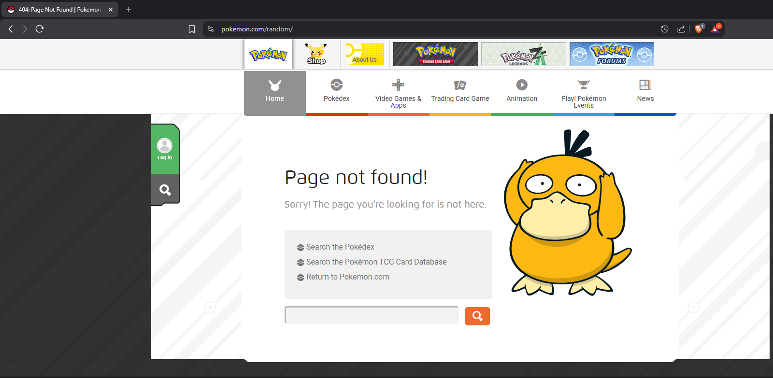773x378 pixels.
Task: Open the About Us banner
Action: 365,54
